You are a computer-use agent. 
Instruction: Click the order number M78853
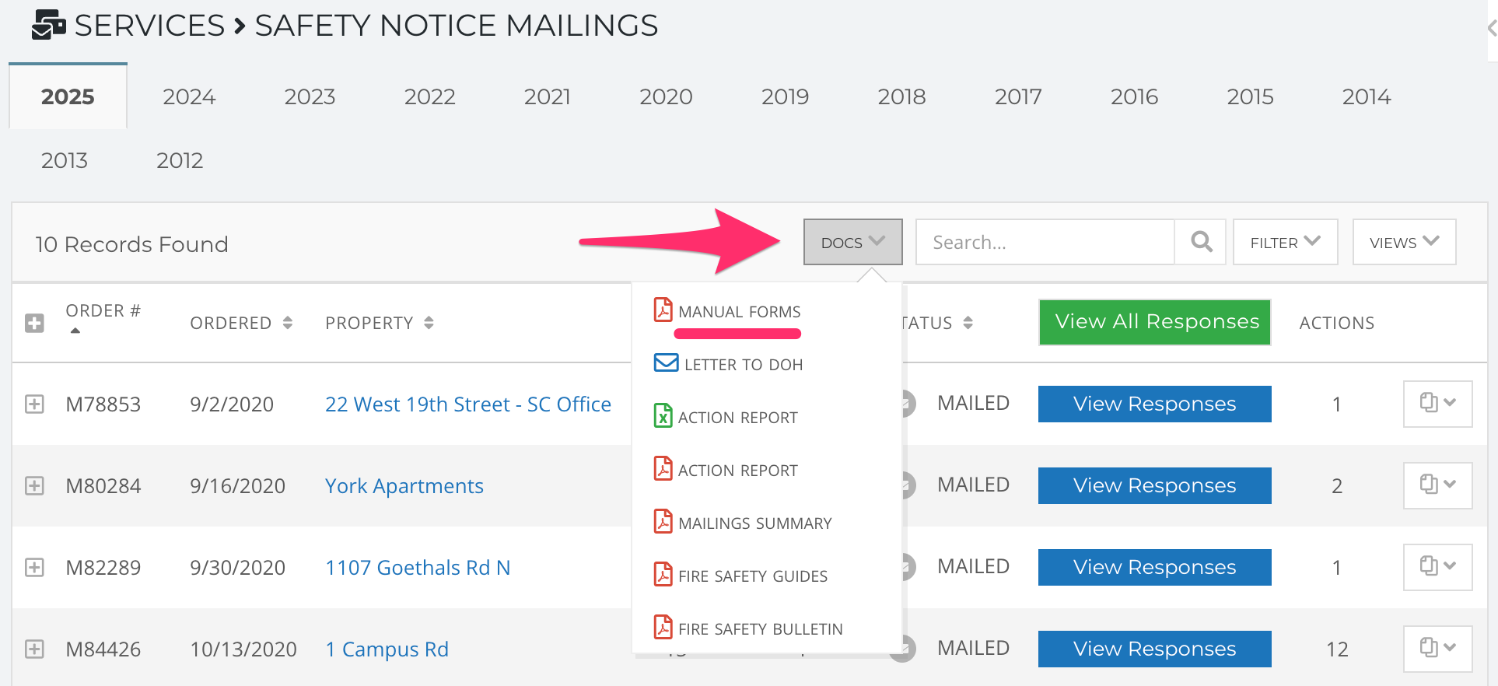tap(103, 404)
